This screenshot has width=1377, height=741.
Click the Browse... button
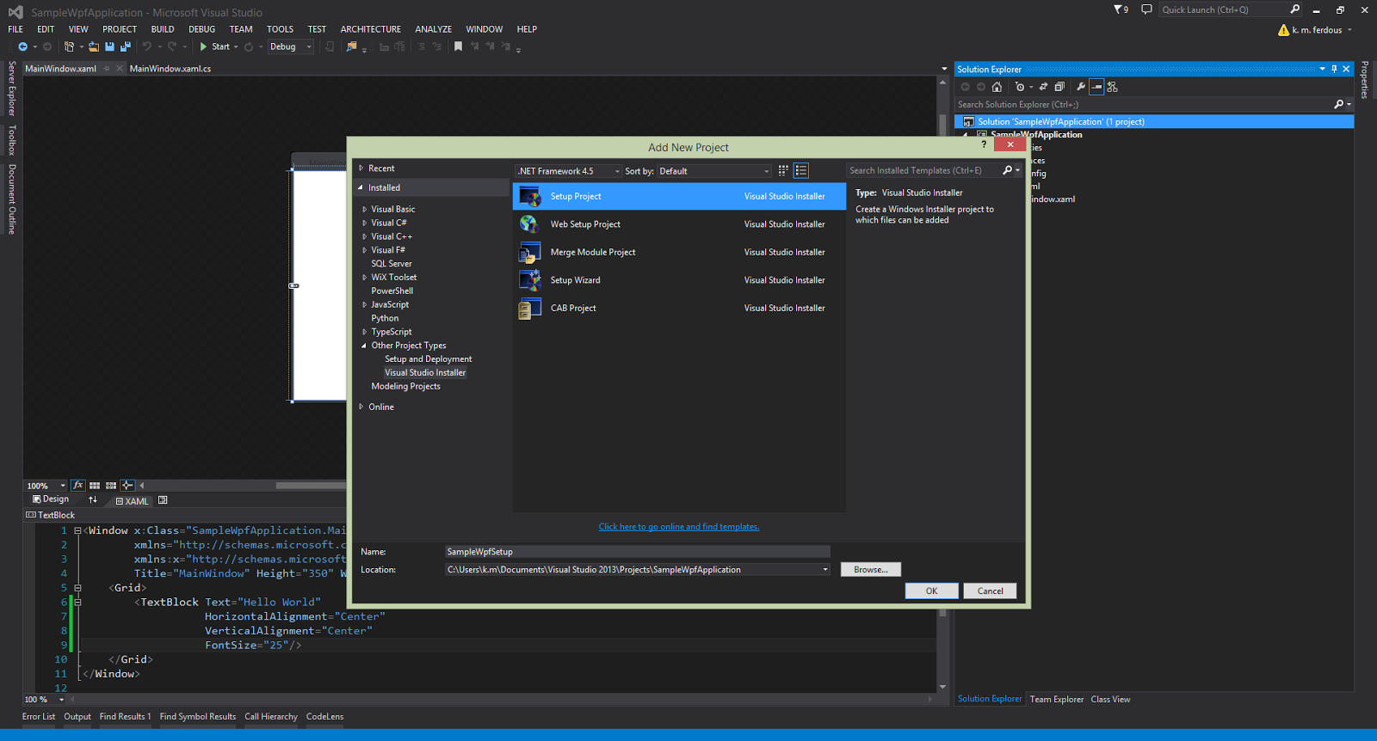click(871, 570)
